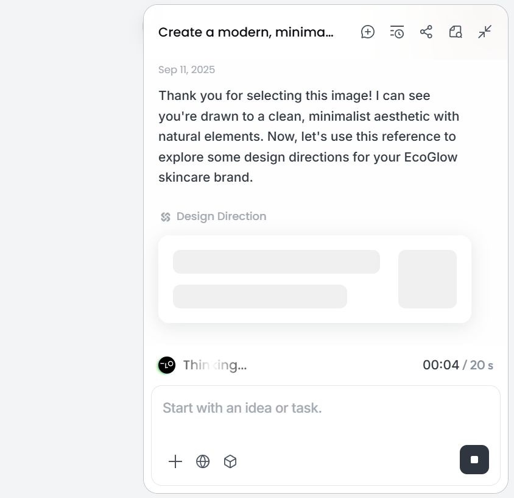Click the 'Thinking...' status label

215,365
